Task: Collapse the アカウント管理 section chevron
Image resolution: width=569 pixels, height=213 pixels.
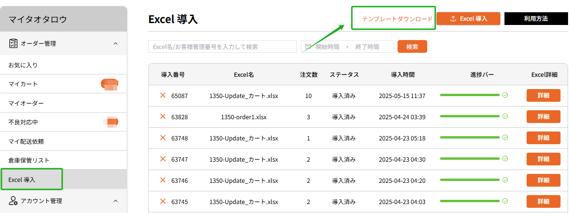Action: (x=116, y=201)
